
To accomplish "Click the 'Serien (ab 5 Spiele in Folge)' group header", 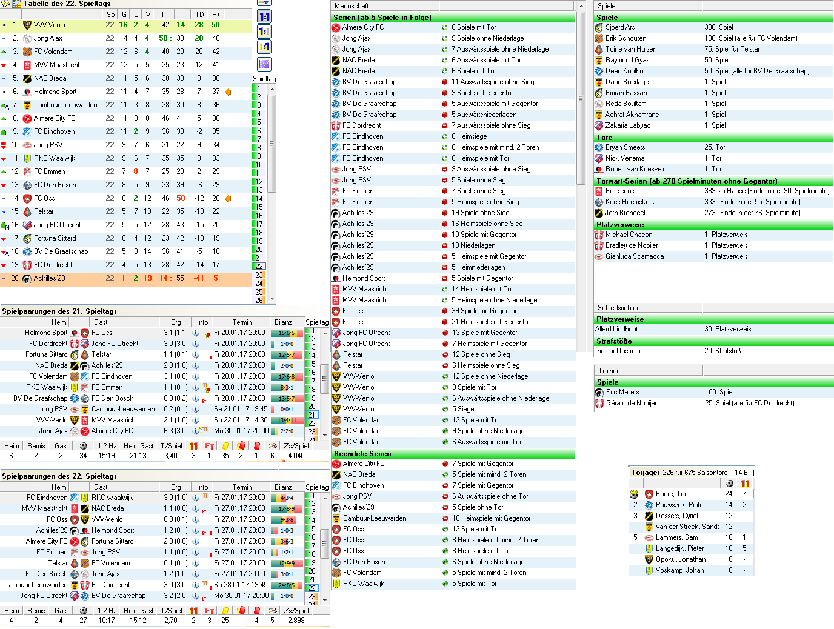I will (453, 18).
